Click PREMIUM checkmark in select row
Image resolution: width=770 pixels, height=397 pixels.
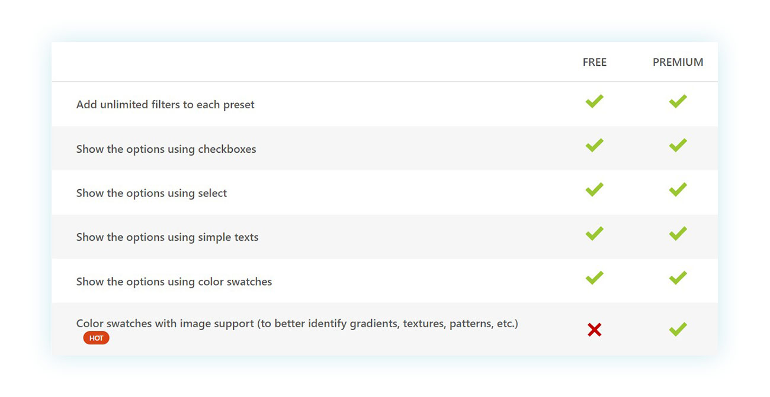click(678, 189)
